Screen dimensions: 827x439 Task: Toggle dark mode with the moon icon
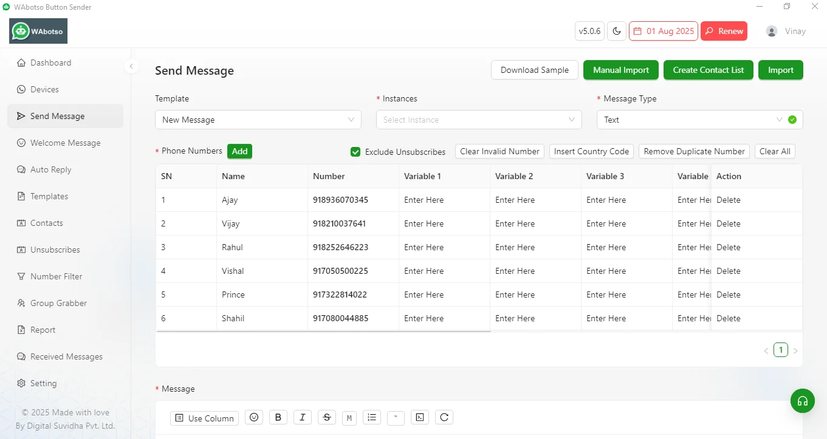coord(617,31)
